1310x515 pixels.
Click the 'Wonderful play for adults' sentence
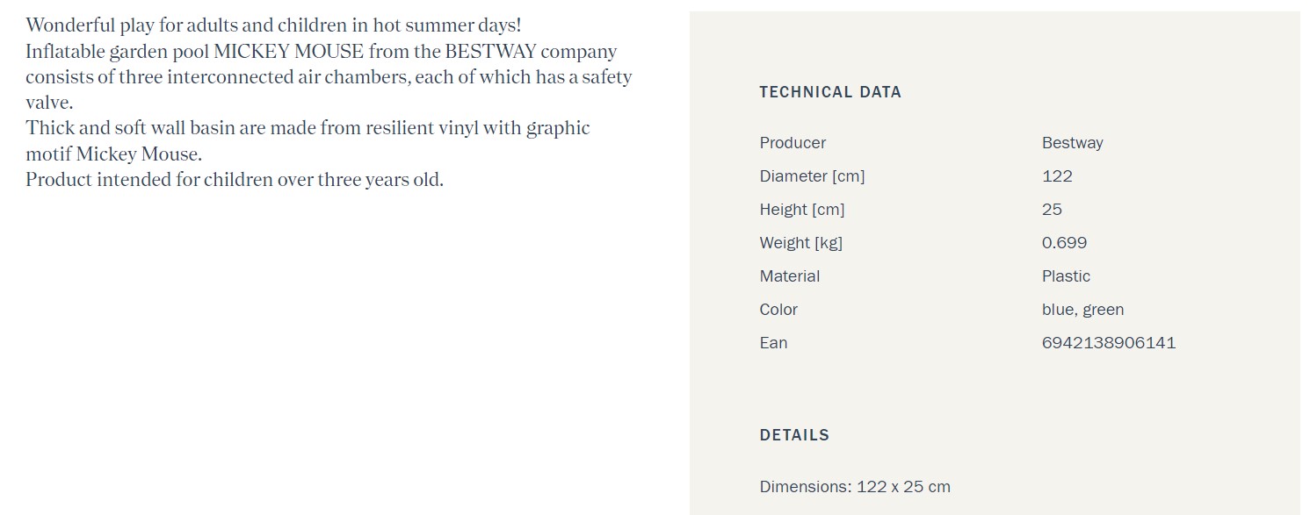273,25
